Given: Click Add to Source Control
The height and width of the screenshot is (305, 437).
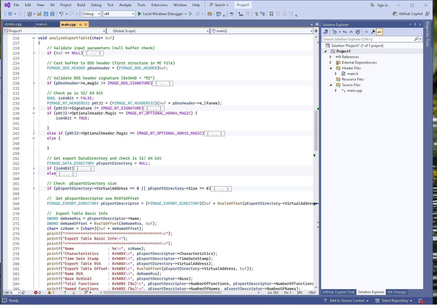Looking at the screenshot, I should (x=347, y=301).
